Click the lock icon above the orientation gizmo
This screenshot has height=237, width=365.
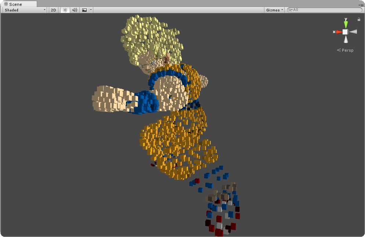359,19
